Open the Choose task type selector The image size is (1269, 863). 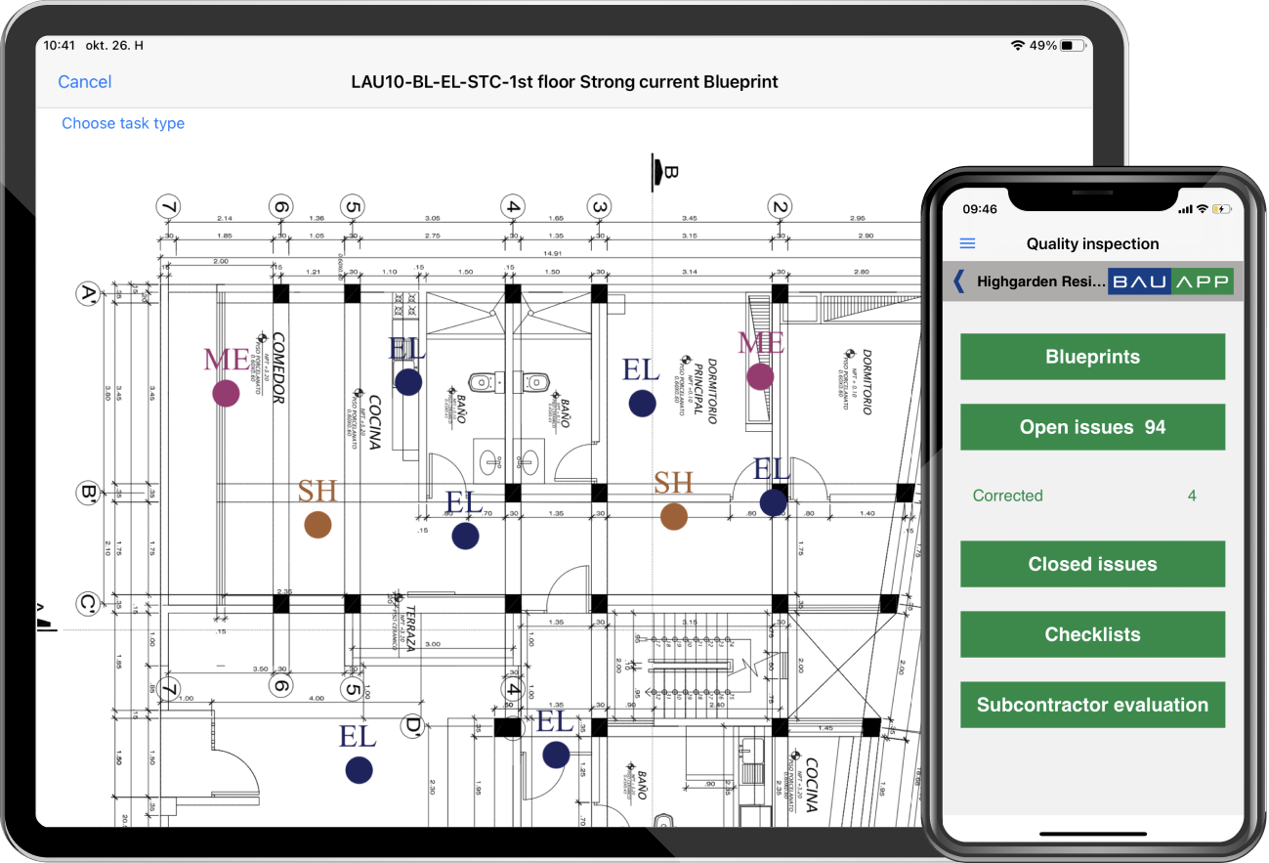tap(122, 123)
